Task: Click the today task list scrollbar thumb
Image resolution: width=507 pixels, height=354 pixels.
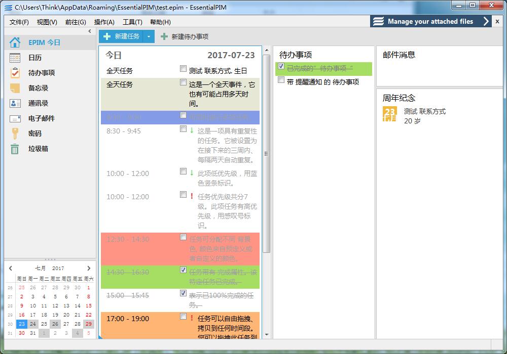Action: click(267, 153)
